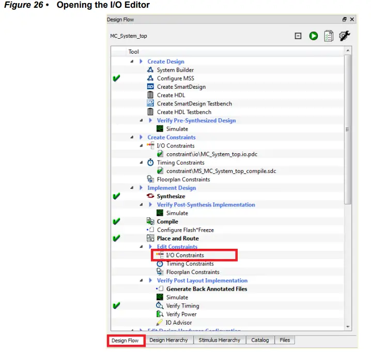
Task: Select constraint\MS_MC_System_top_compile.sdc file row
Action: pyautogui.click(x=221, y=171)
